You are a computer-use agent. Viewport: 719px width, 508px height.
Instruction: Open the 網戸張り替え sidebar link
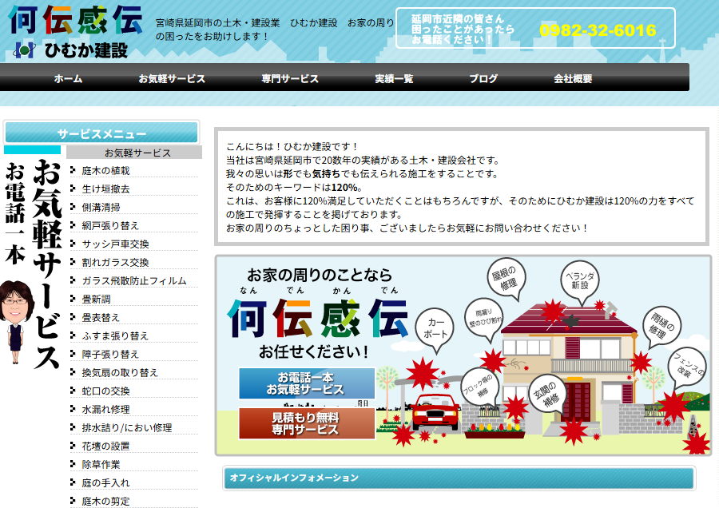(110, 225)
